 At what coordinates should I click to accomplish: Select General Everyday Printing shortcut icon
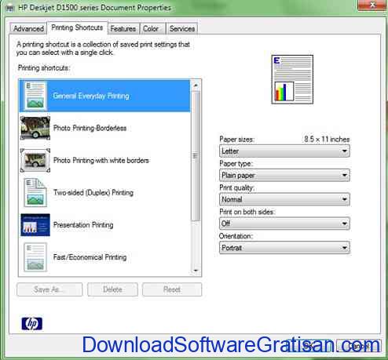tap(35, 96)
